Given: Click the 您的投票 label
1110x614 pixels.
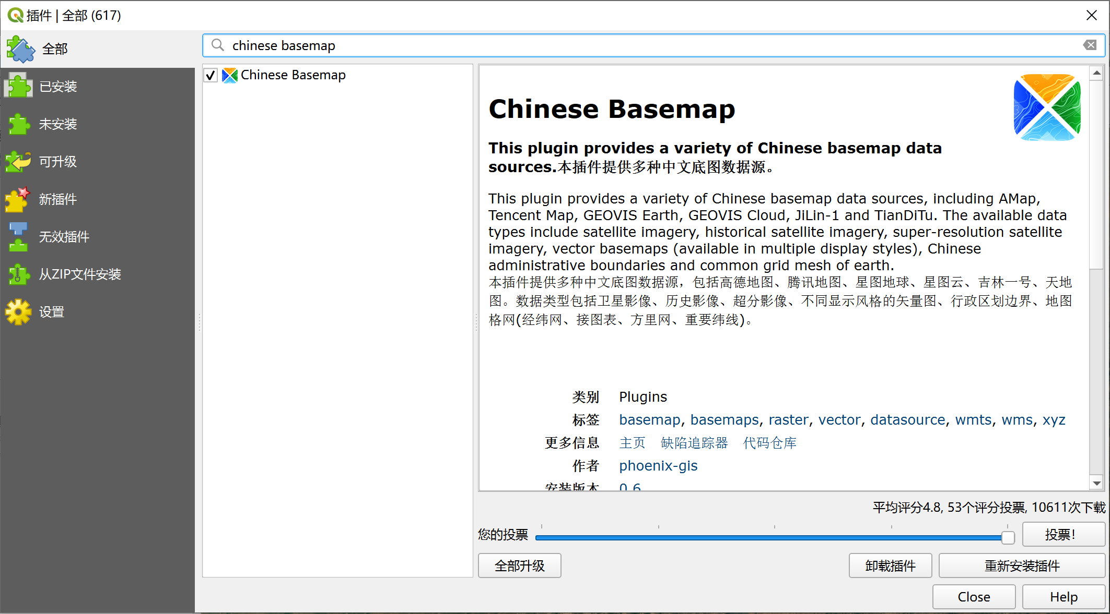Looking at the screenshot, I should 503,535.
